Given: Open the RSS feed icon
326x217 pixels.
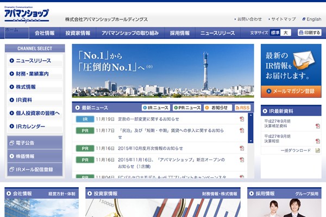Looking at the screenshot, I should pos(243,108).
